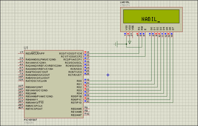This screenshot has width=198, height=126.
Task: Click the RC5/SDO pin label
Action: 76,69
